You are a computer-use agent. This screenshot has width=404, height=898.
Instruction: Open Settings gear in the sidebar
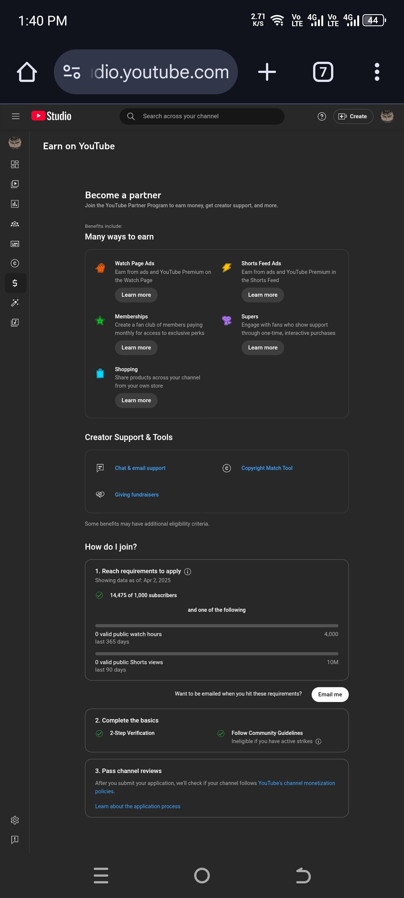tap(15, 820)
